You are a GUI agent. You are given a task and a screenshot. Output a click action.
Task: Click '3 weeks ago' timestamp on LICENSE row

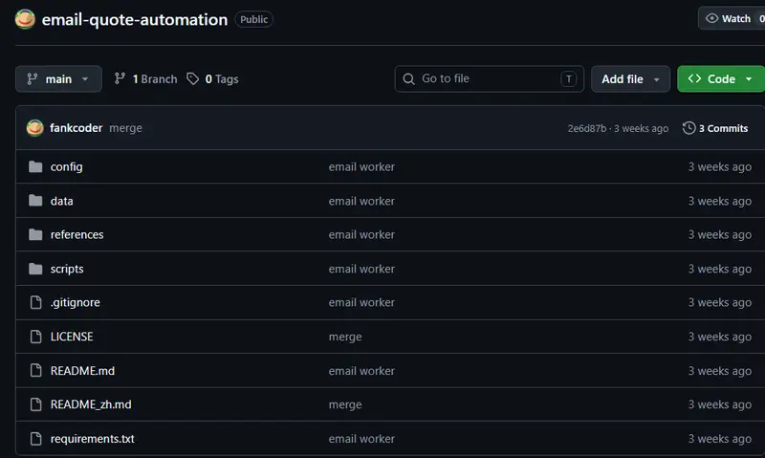tap(720, 337)
